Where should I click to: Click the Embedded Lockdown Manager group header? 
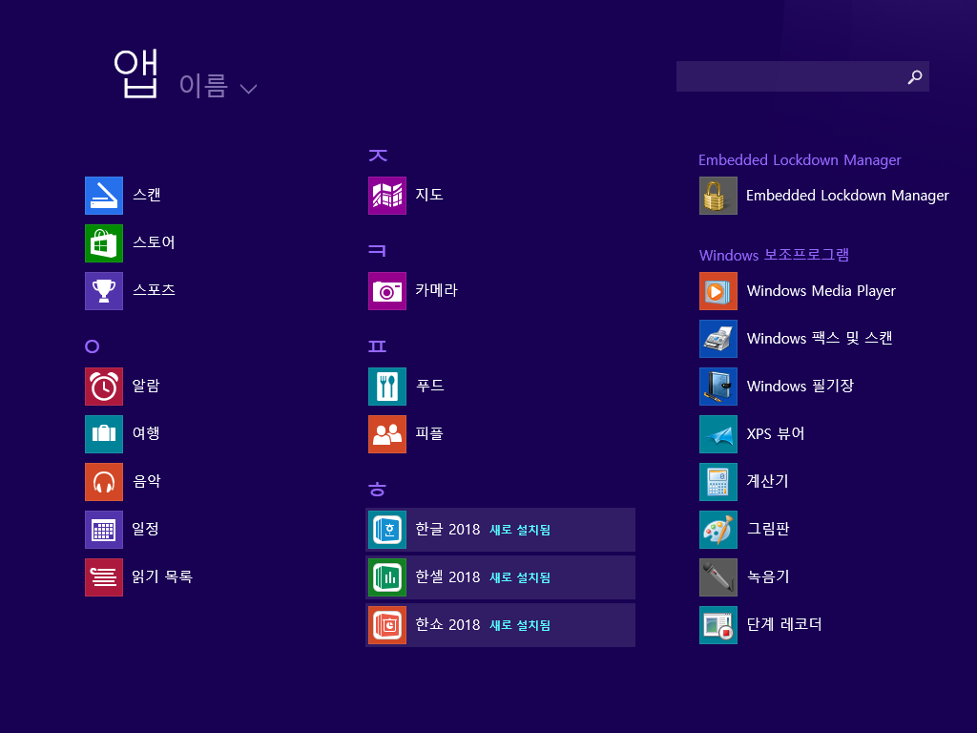800,160
